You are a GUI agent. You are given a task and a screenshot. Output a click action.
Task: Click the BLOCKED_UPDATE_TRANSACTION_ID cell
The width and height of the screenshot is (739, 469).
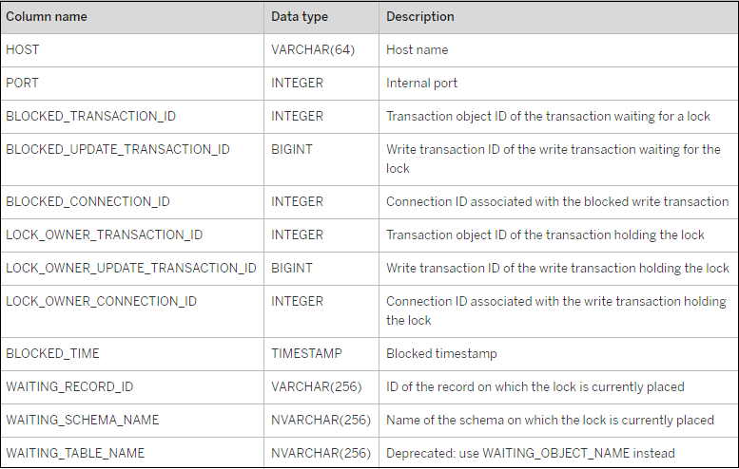[118, 149]
